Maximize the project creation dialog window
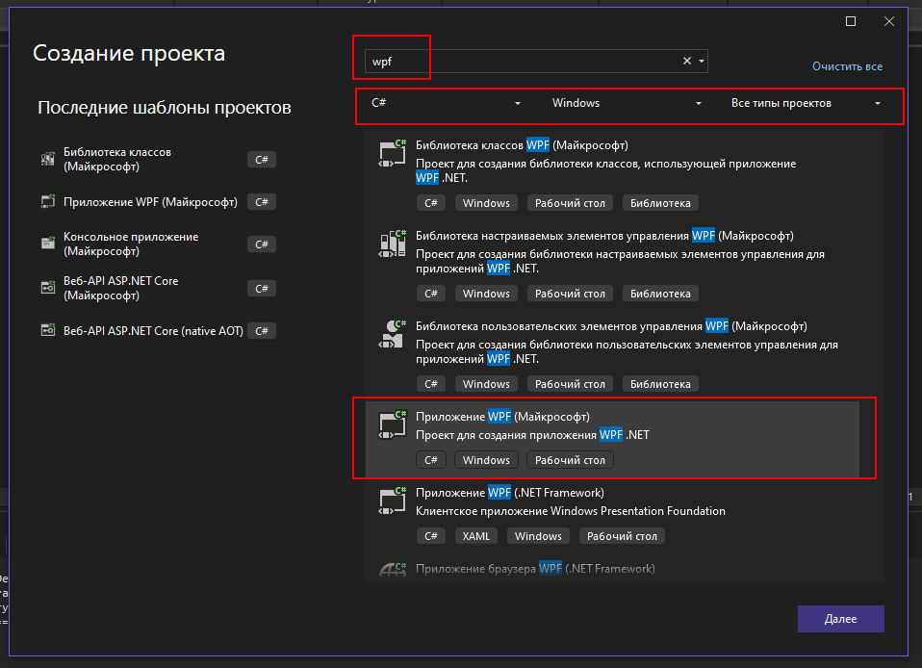Screen dimensions: 922x668 point(851,21)
